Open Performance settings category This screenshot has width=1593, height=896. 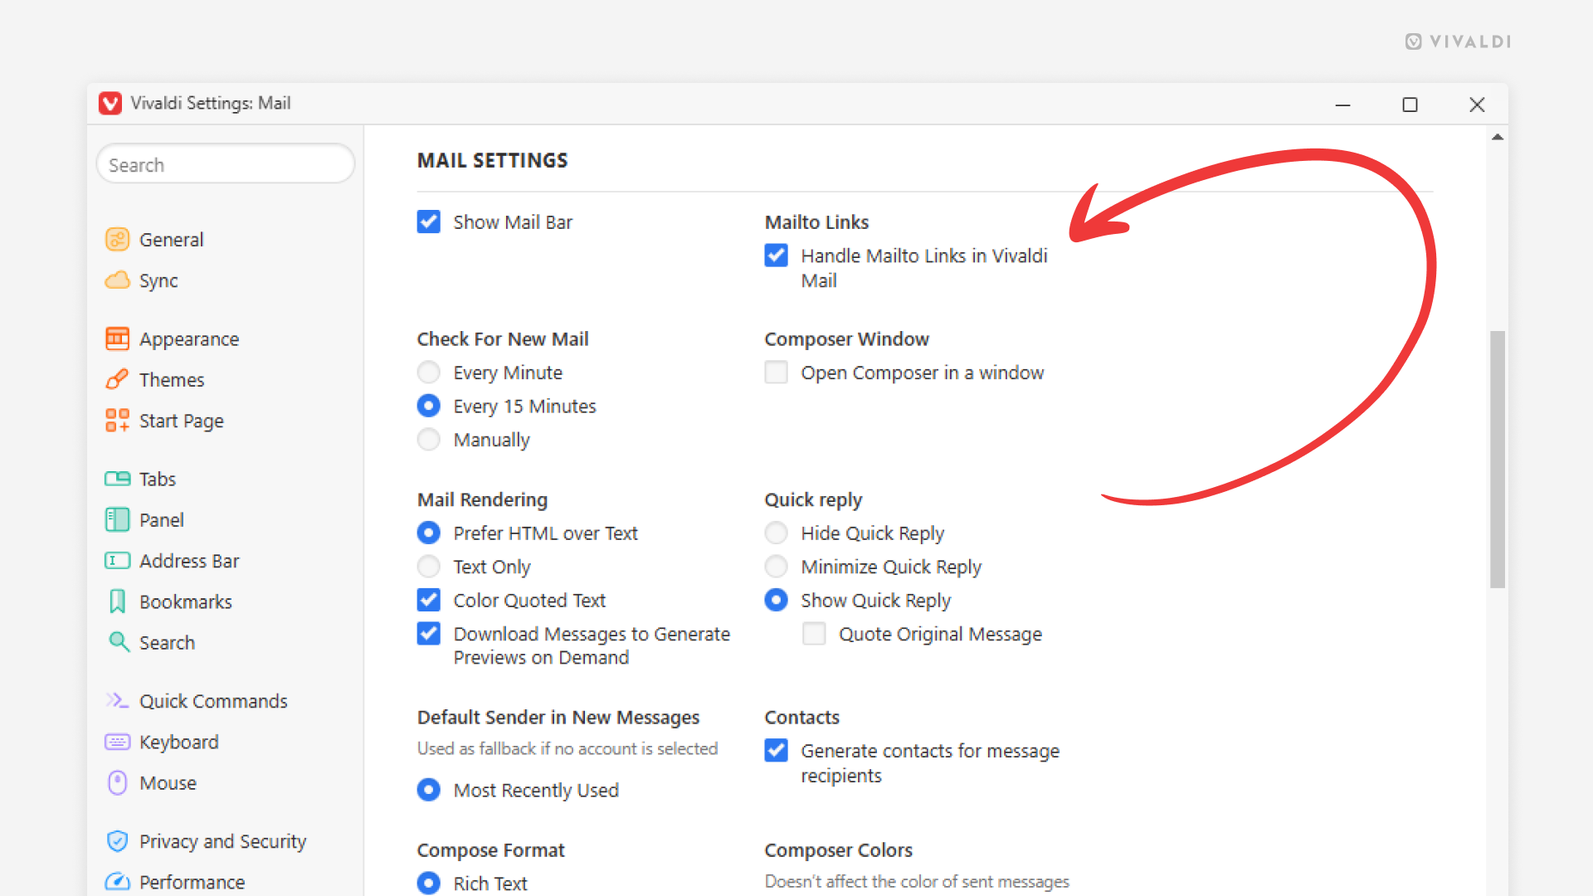[x=192, y=882]
